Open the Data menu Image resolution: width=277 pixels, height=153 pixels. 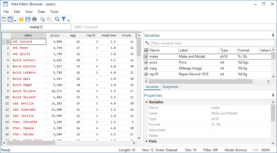coord(41,12)
